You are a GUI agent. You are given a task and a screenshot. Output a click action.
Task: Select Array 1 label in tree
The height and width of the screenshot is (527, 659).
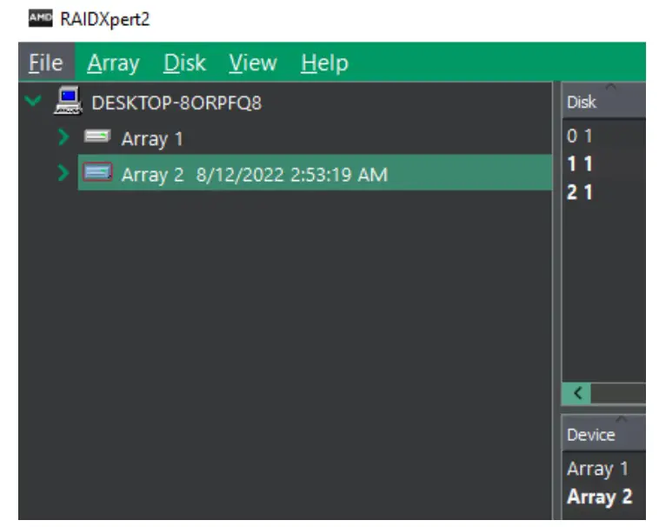click(152, 138)
